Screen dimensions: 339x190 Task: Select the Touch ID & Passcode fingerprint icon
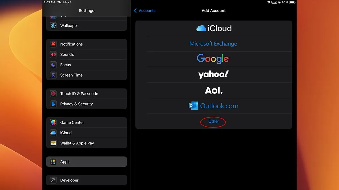tap(53, 93)
